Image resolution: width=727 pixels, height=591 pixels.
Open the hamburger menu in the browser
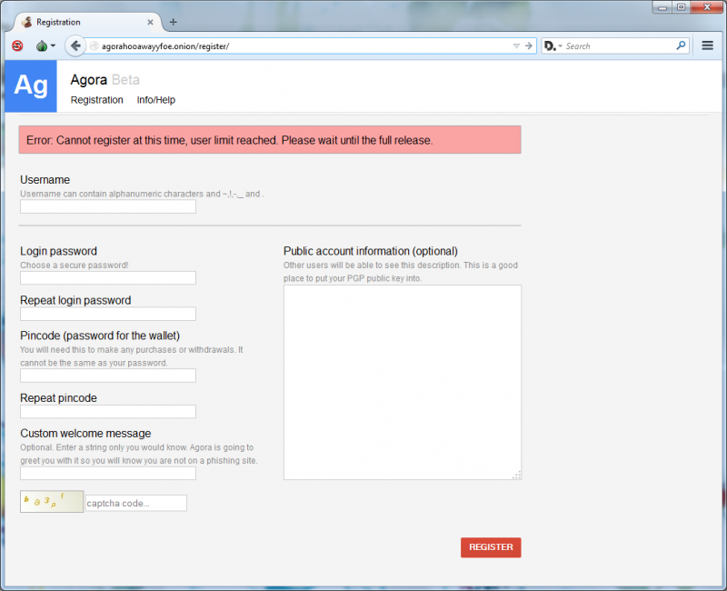707,45
